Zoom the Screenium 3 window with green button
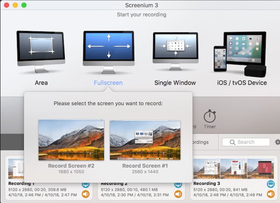Image resolution: width=280 pixels, height=203 pixels. click(x=24, y=5)
